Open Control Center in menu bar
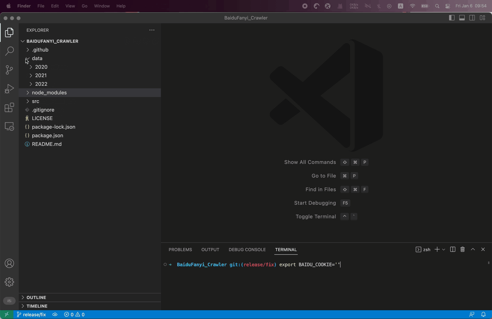The image size is (492, 319). tap(448, 6)
